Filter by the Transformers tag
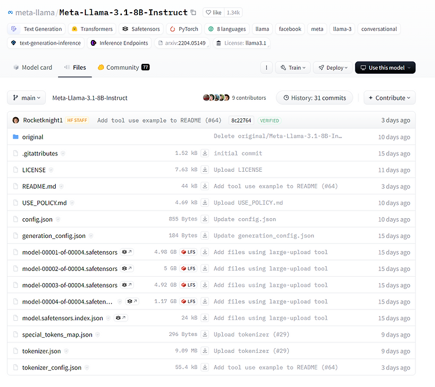The image size is (435, 387). pos(92,29)
